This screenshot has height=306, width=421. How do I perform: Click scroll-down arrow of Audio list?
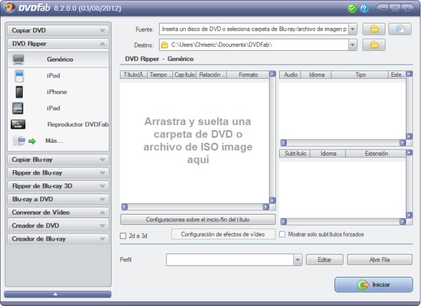point(409,136)
